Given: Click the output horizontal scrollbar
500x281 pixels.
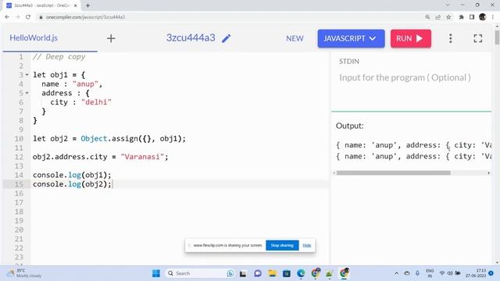Looking at the screenshot, I should pyautogui.click(x=394, y=173).
